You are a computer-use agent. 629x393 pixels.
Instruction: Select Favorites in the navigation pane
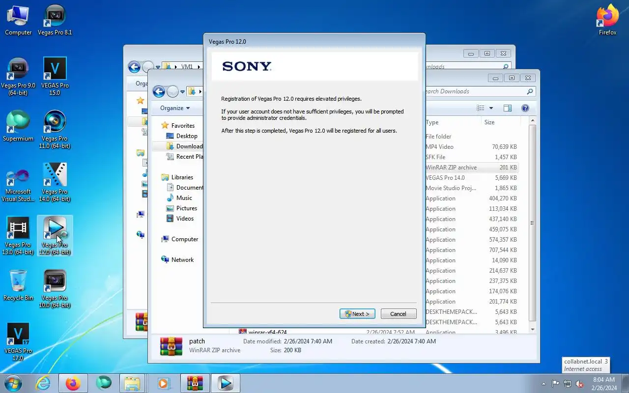pos(178,126)
